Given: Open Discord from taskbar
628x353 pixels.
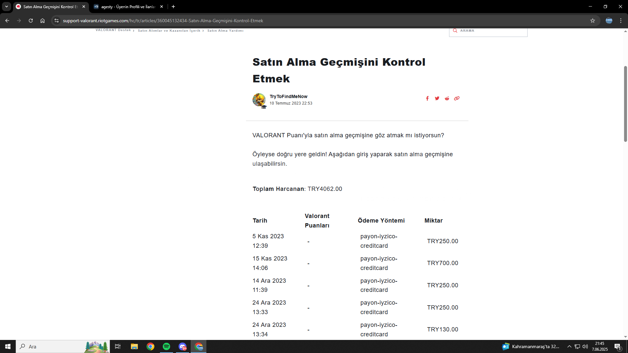Looking at the screenshot, I should [183, 346].
